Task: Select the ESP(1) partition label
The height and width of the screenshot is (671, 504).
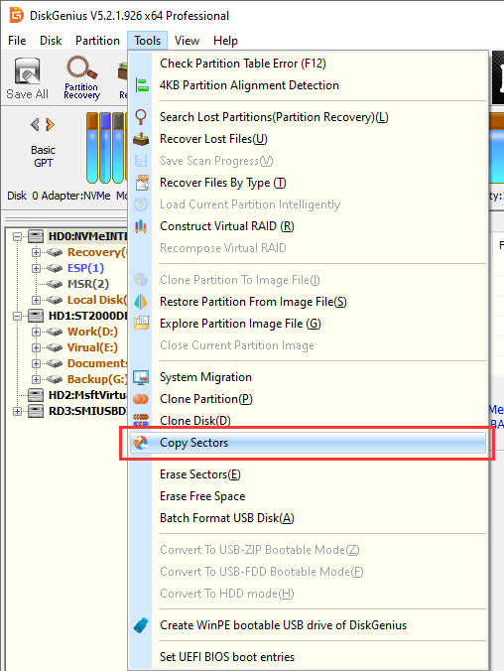Action: pos(85,268)
